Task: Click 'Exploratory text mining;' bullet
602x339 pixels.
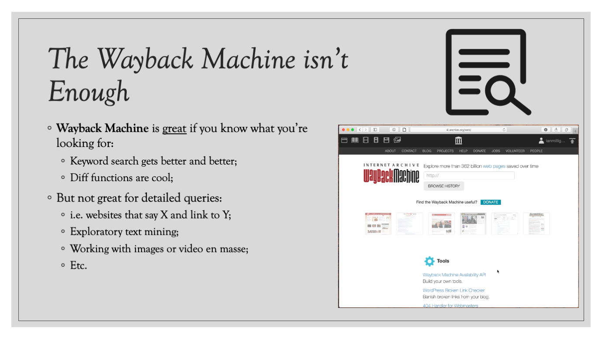Action: pos(124,231)
